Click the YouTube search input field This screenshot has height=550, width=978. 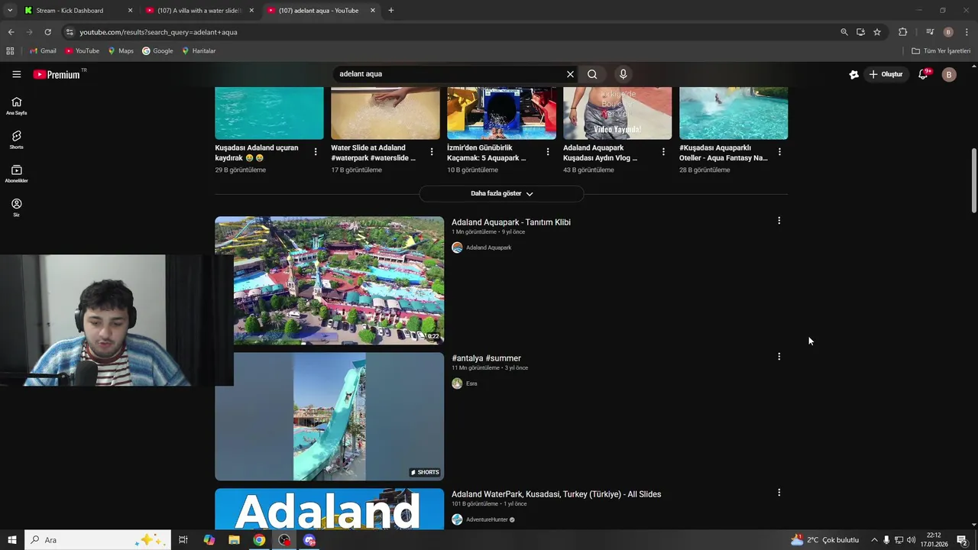(x=449, y=74)
